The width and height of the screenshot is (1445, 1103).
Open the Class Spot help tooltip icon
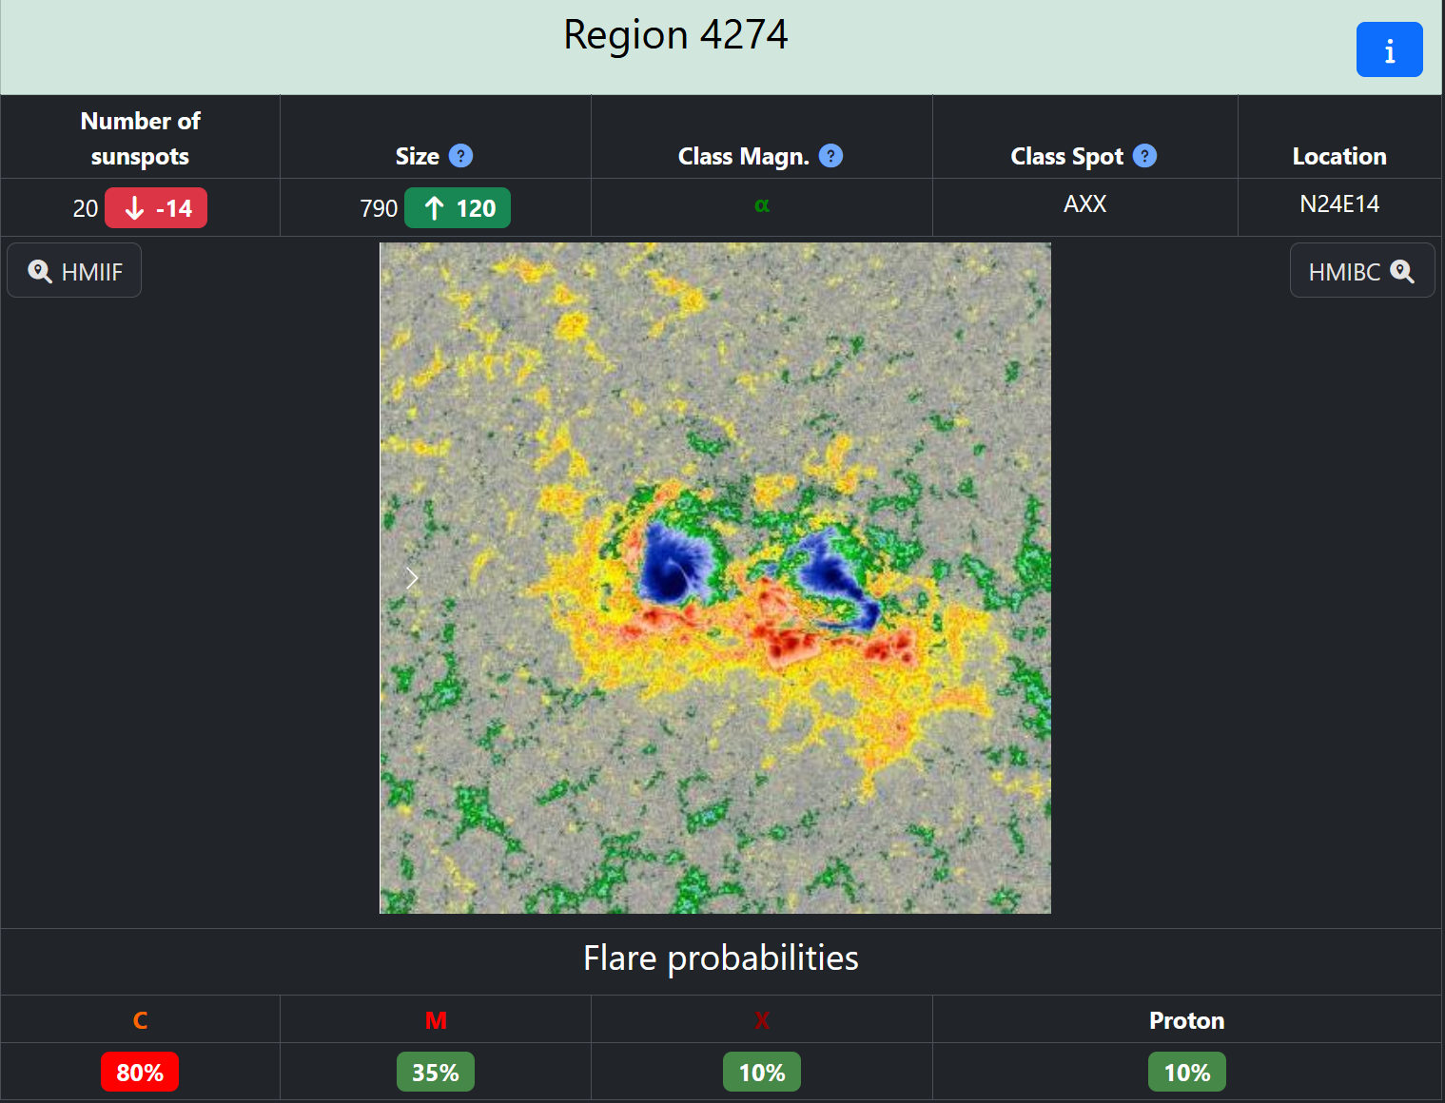point(1144,156)
